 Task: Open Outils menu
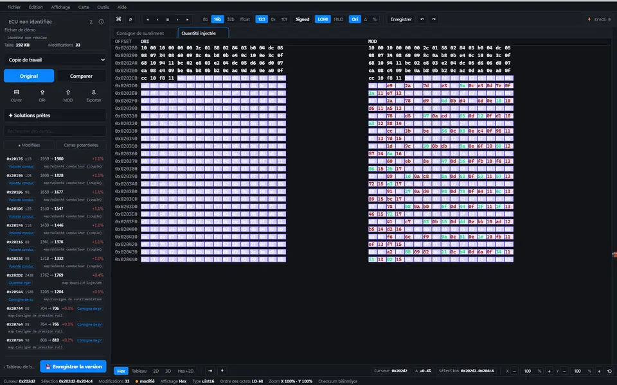pos(103,7)
